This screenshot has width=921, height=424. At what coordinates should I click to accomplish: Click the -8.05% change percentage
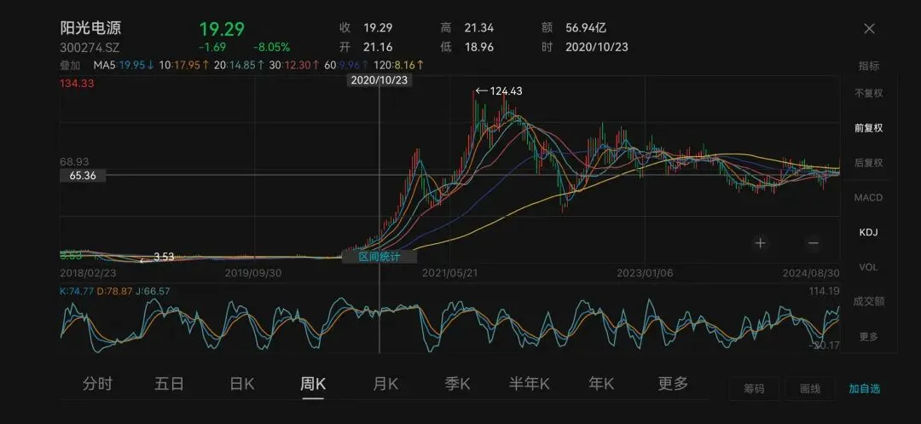tap(271, 47)
